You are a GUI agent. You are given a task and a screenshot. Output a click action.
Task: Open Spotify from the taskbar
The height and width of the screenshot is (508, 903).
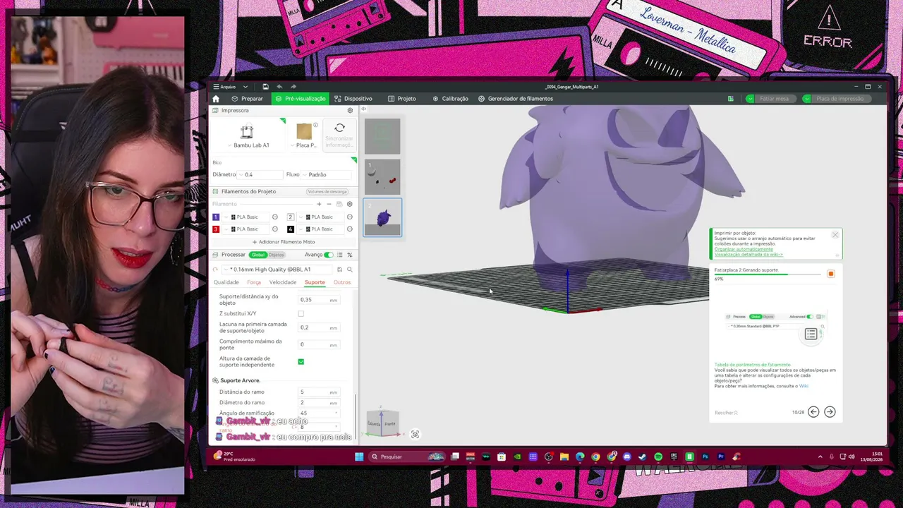[x=658, y=456]
